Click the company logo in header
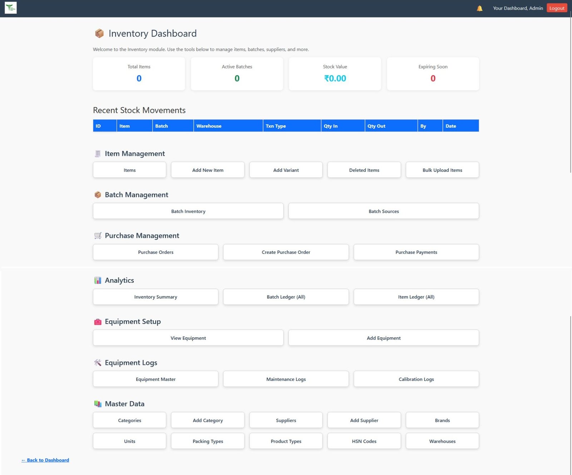572x475 pixels. click(x=11, y=8)
